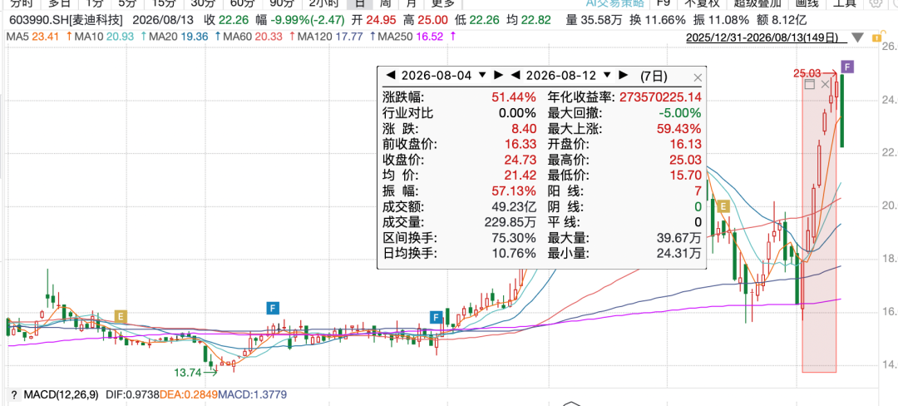Viewport: 898px width, 406px height.
Task: Switch to the 多日 timeframe tab
Action: pyautogui.click(x=58, y=2)
